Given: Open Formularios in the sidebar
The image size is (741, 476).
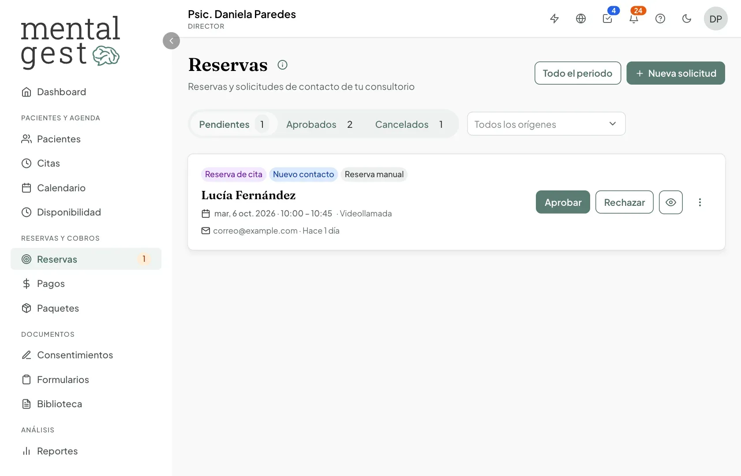Looking at the screenshot, I should click(86, 379).
